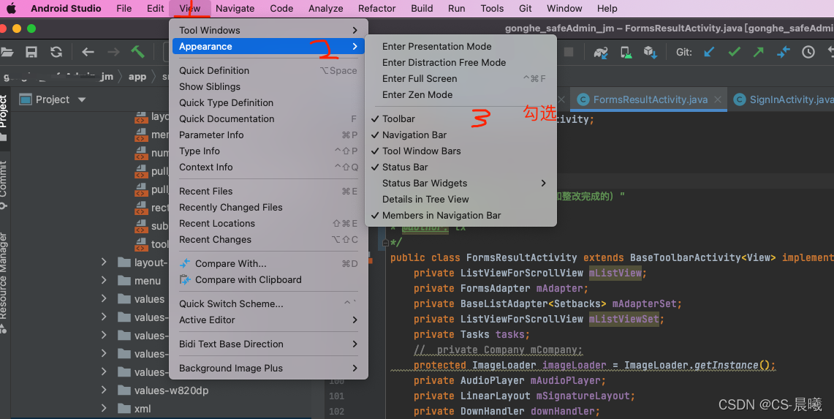Open the Project view dropdown

click(x=82, y=99)
